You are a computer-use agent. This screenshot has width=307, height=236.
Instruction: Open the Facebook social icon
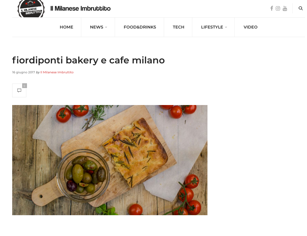click(x=272, y=8)
